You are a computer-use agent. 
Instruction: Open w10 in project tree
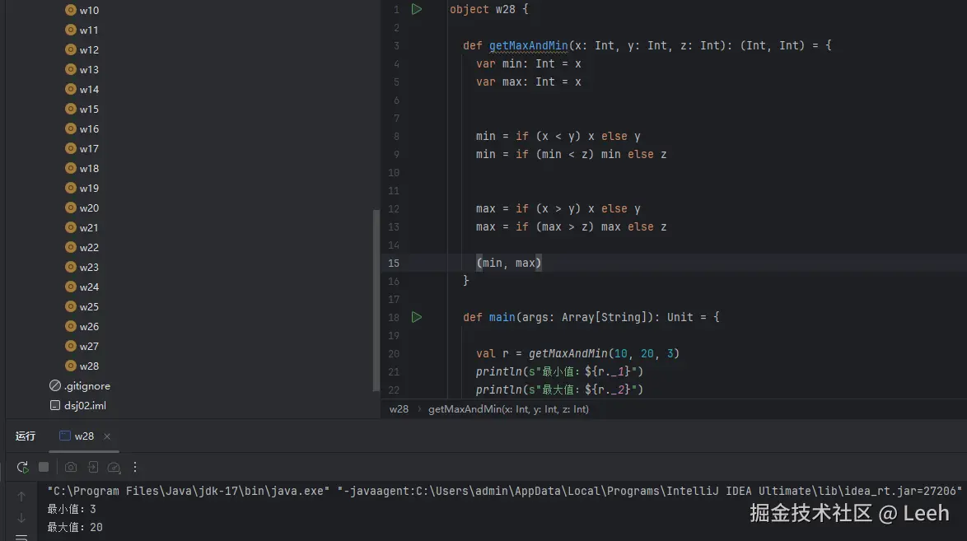89,11
